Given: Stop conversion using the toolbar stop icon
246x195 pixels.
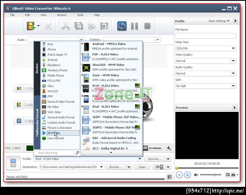Looking at the screenshot, I should click(147, 26).
